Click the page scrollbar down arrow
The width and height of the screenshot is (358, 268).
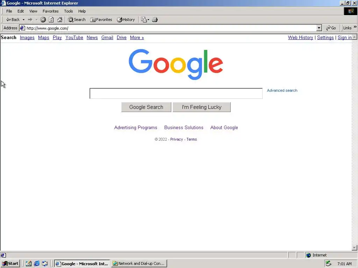[x=355, y=247]
